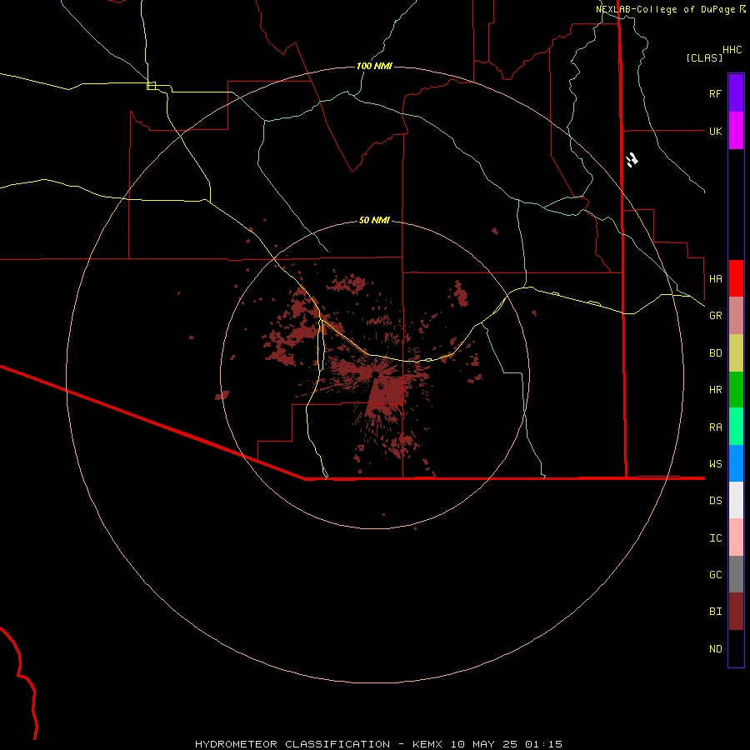750x750 pixels.
Task: Click the BI legend label
Action: click(x=715, y=611)
